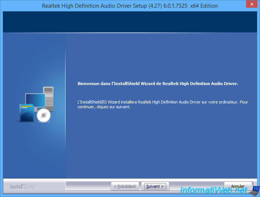This screenshot has height=197, width=260.
Task: Close the Realtek setup window
Action: click(252, 4)
